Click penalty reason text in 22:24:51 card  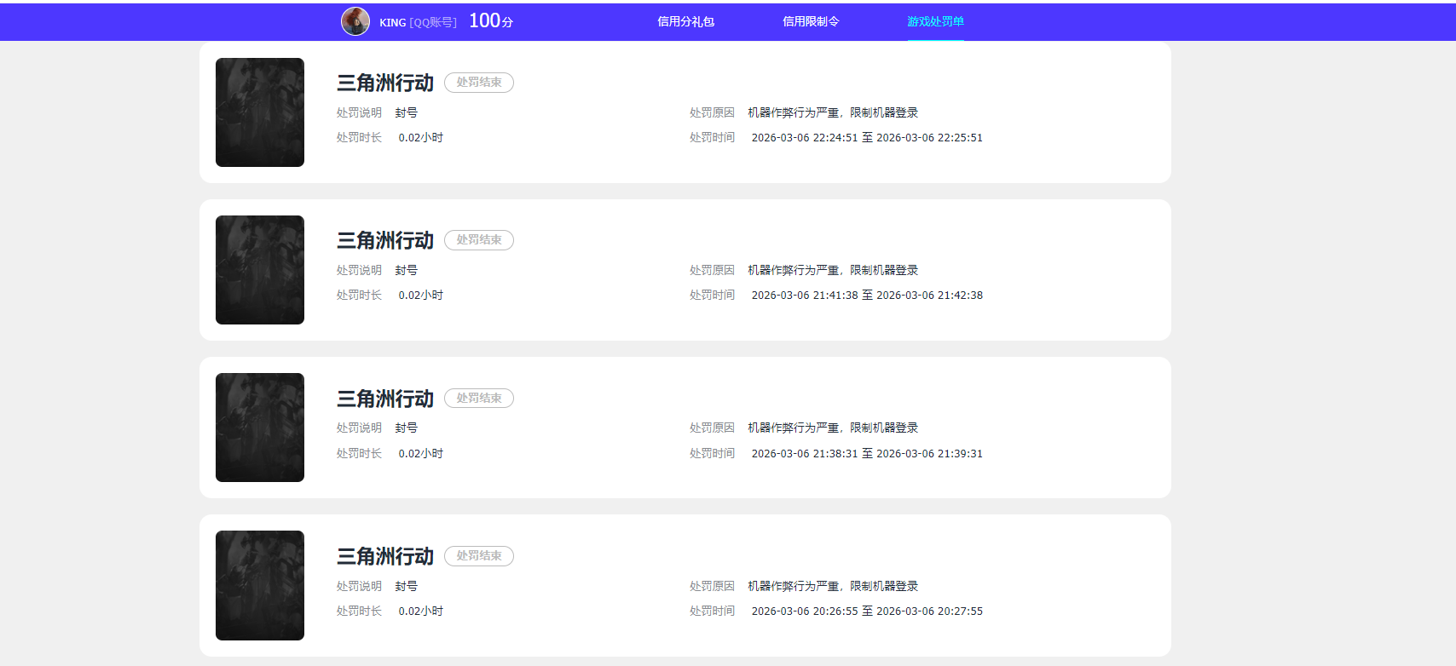pos(833,112)
